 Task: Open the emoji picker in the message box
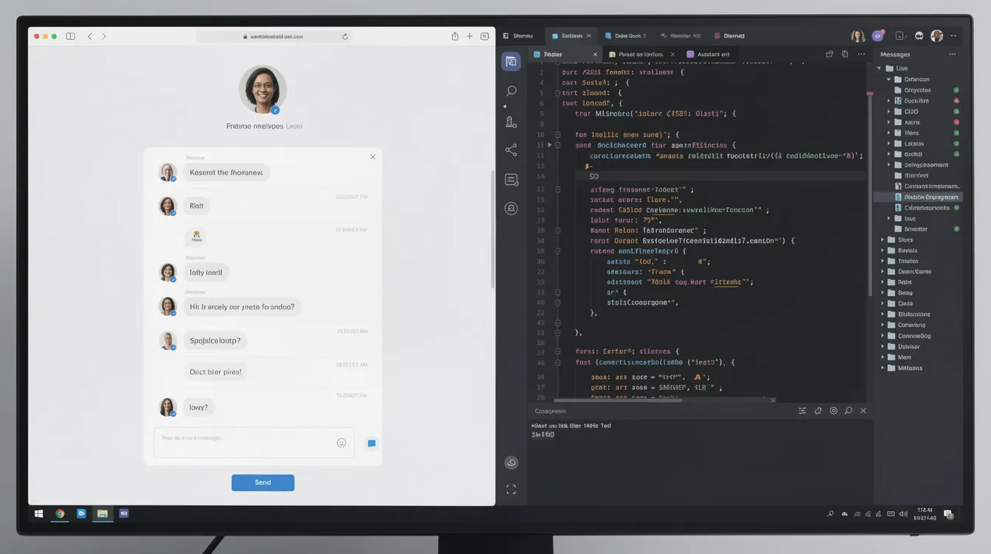pos(341,443)
